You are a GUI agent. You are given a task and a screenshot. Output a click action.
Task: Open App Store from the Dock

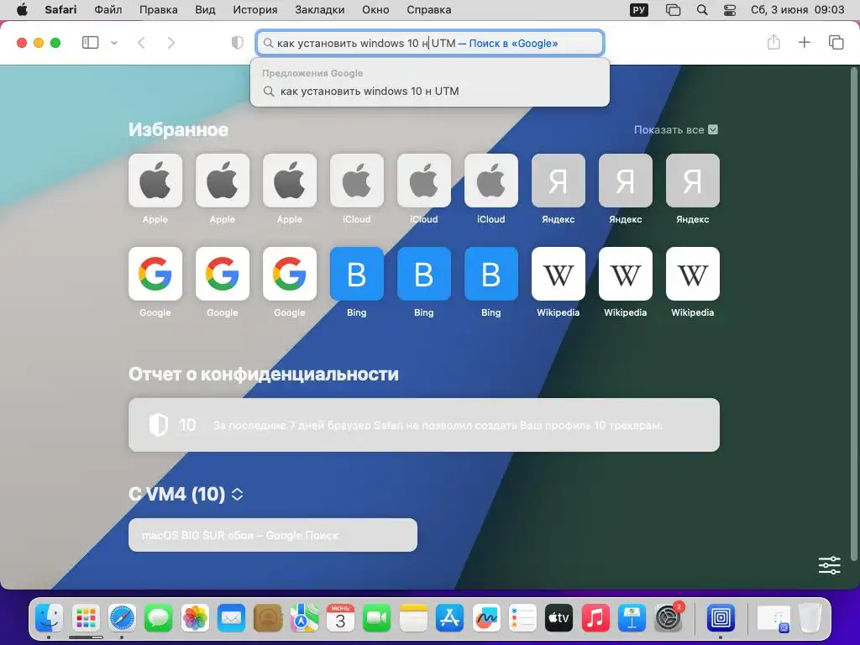(450, 619)
